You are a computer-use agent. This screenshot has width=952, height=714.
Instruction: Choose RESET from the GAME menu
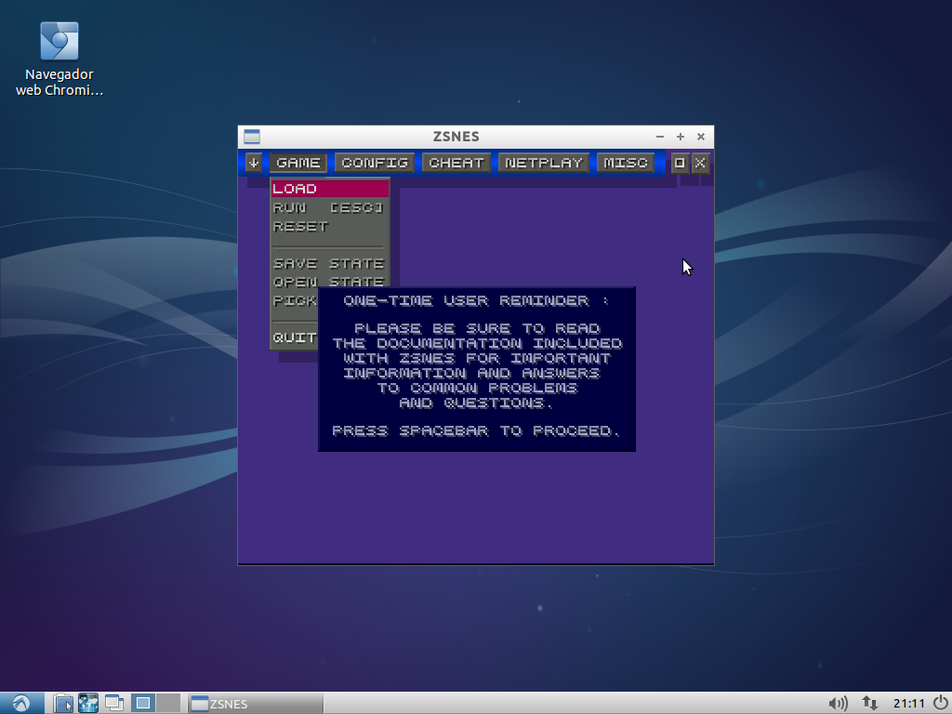301,226
